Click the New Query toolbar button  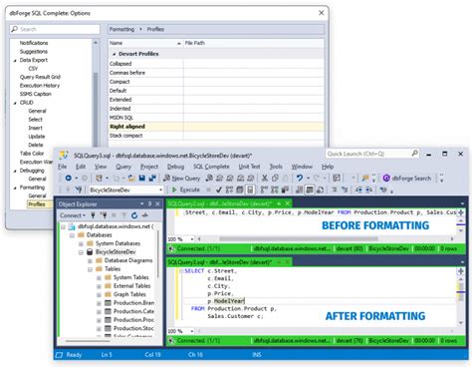pos(182,179)
